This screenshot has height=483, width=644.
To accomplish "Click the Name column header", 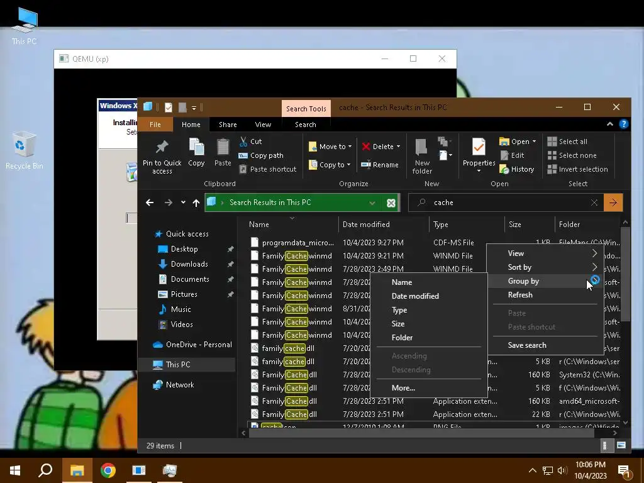I will click(x=292, y=225).
